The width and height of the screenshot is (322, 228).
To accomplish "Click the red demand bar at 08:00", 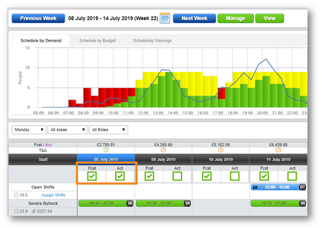I will [87, 97].
